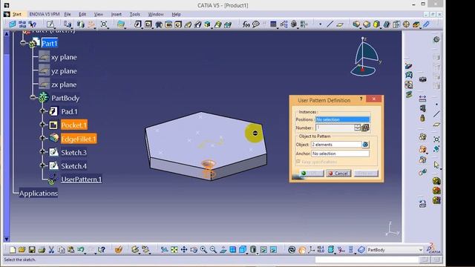Select the zx plane tree item
Screen dimensions: 475x267
64,85
